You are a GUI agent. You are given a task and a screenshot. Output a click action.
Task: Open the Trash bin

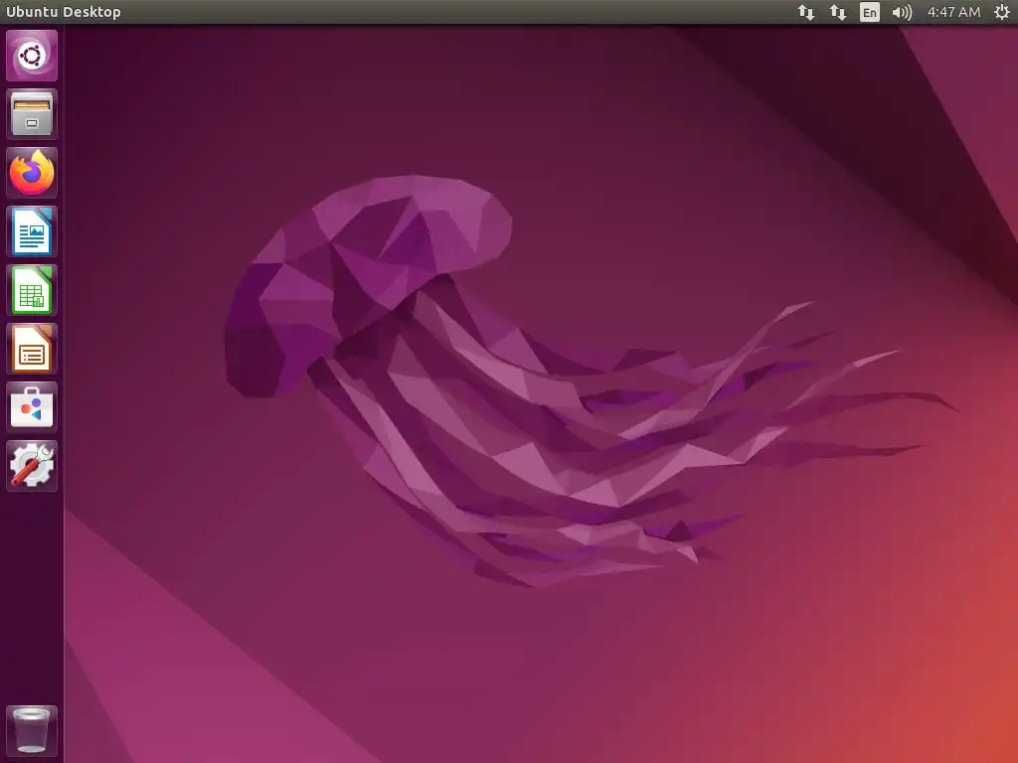pos(32,731)
